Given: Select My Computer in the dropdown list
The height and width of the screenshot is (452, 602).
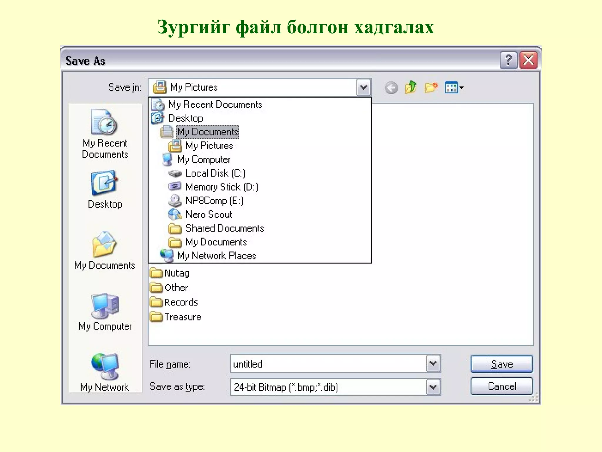Looking at the screenshot, I should pyautogui.click(x=260, y=159).
